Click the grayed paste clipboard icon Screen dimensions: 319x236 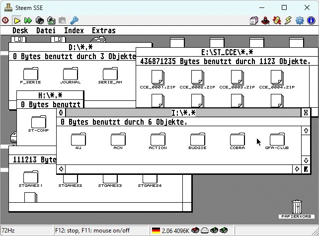(62, 20)
